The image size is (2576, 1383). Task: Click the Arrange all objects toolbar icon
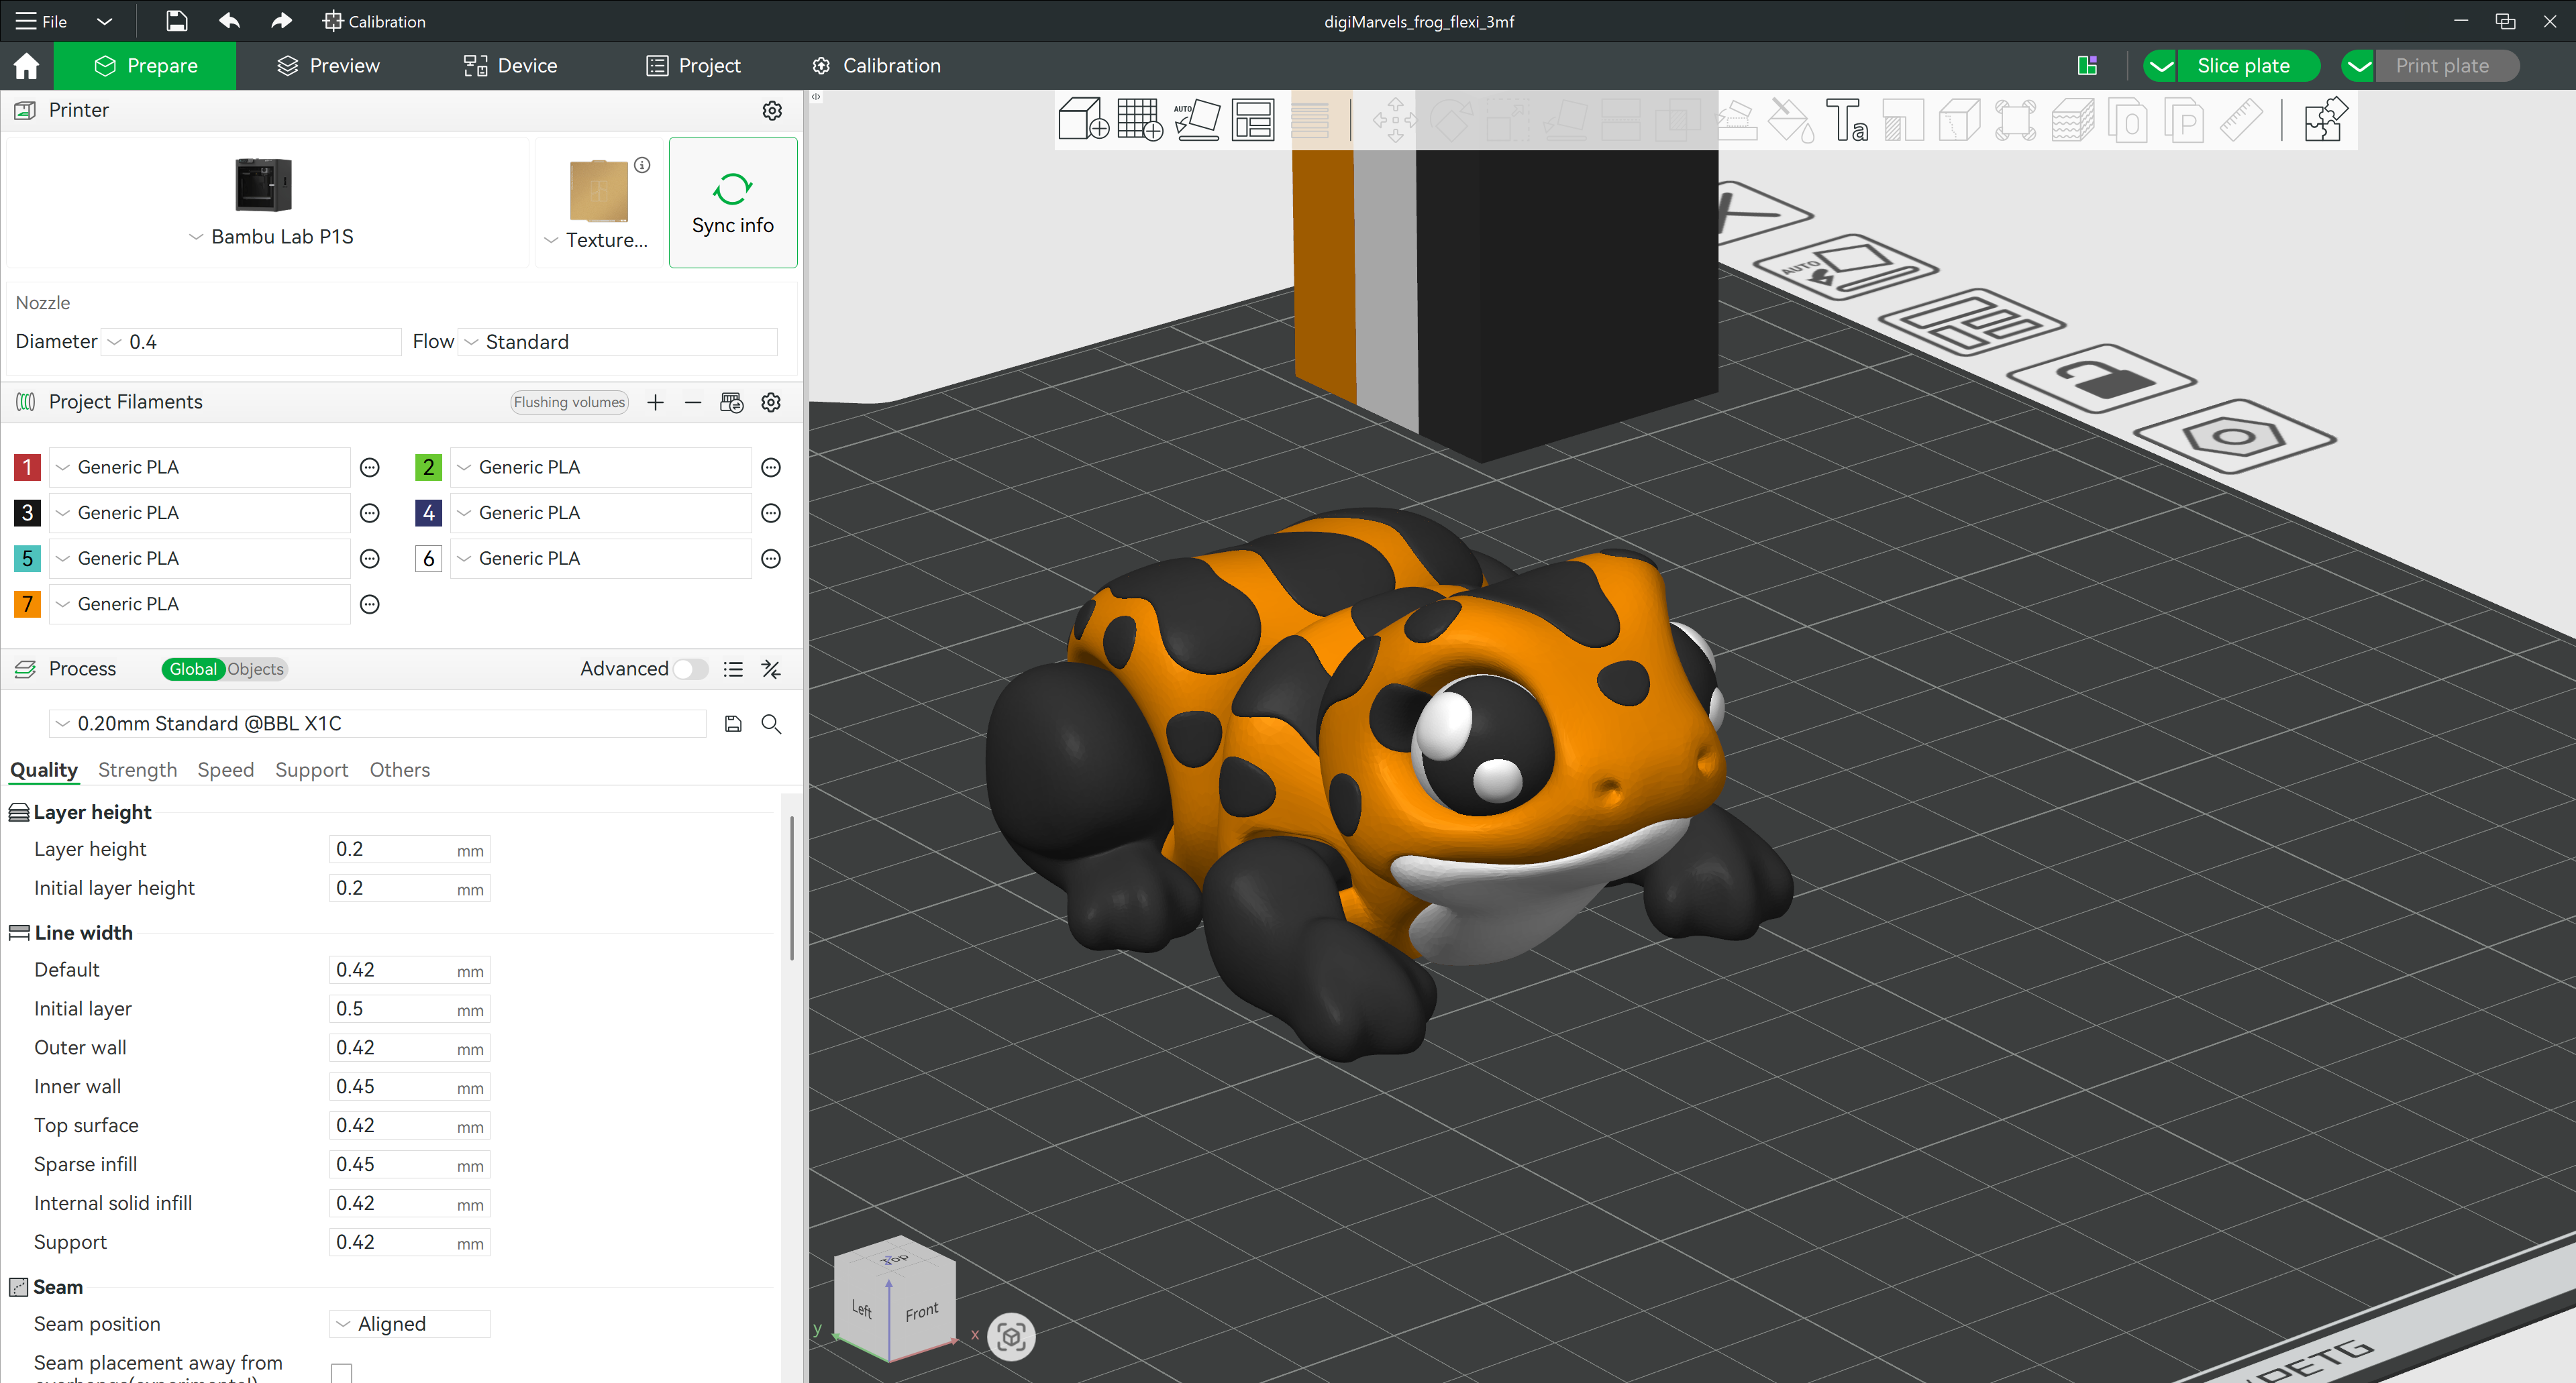coord(1253,120)
